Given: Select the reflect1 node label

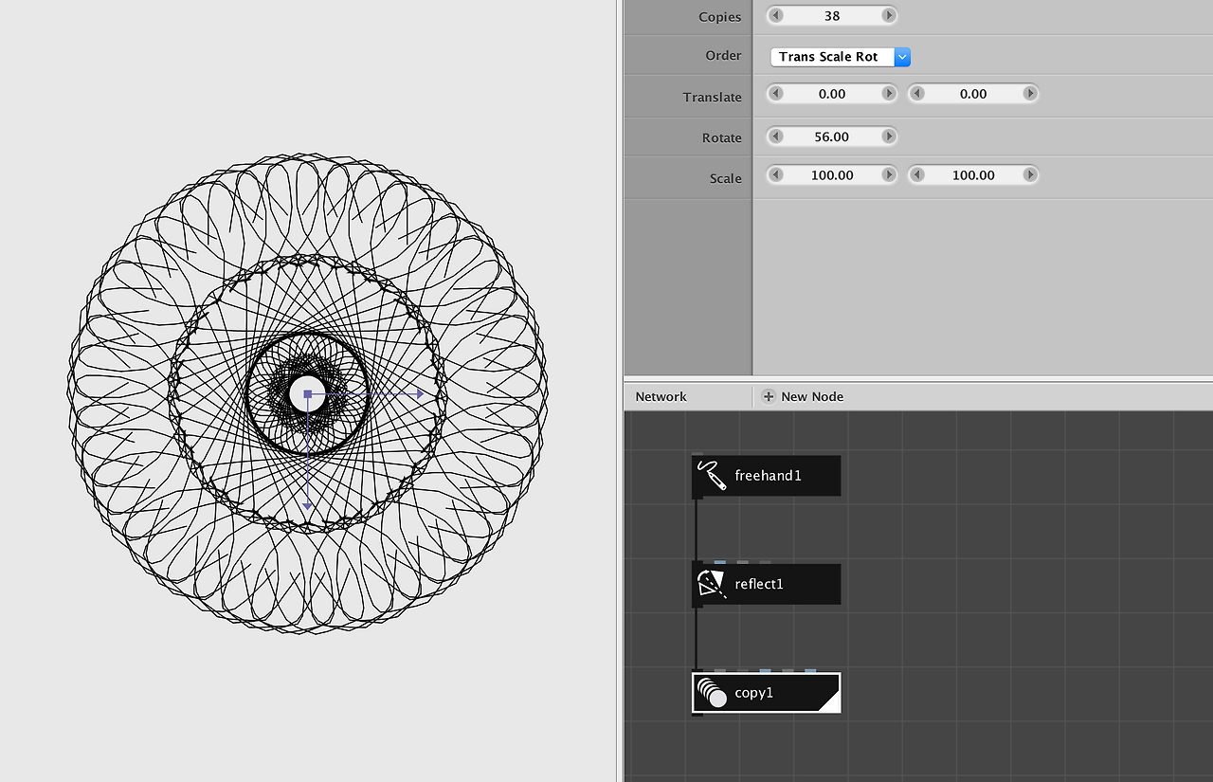Looking at the screenshot, I should point(759,584).
